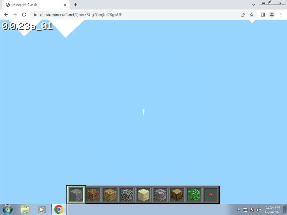Select the green leaves block in hotbar
Screen dimensions: 287x215
click(x=194, y=195)
